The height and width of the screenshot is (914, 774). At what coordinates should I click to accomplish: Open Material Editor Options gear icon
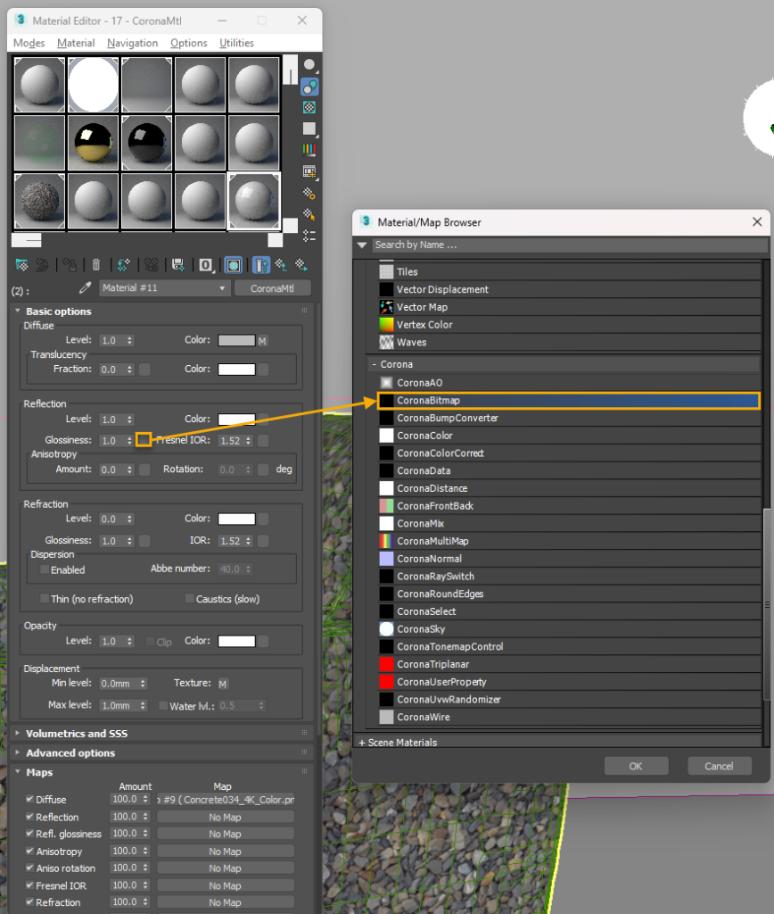click(309, 193)
